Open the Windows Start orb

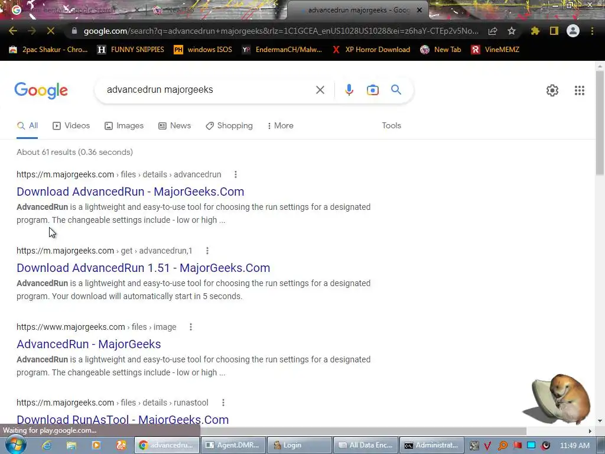tap(15, 445)
